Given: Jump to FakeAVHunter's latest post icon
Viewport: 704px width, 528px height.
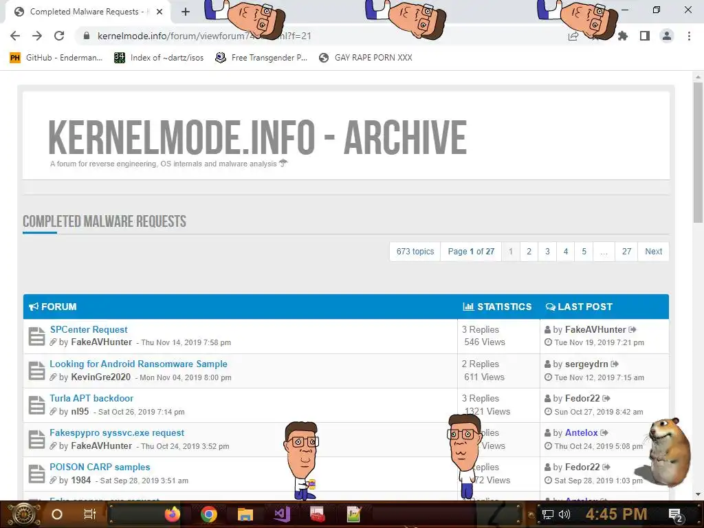Looking at the screenshot, I should [x=632, y=329].
